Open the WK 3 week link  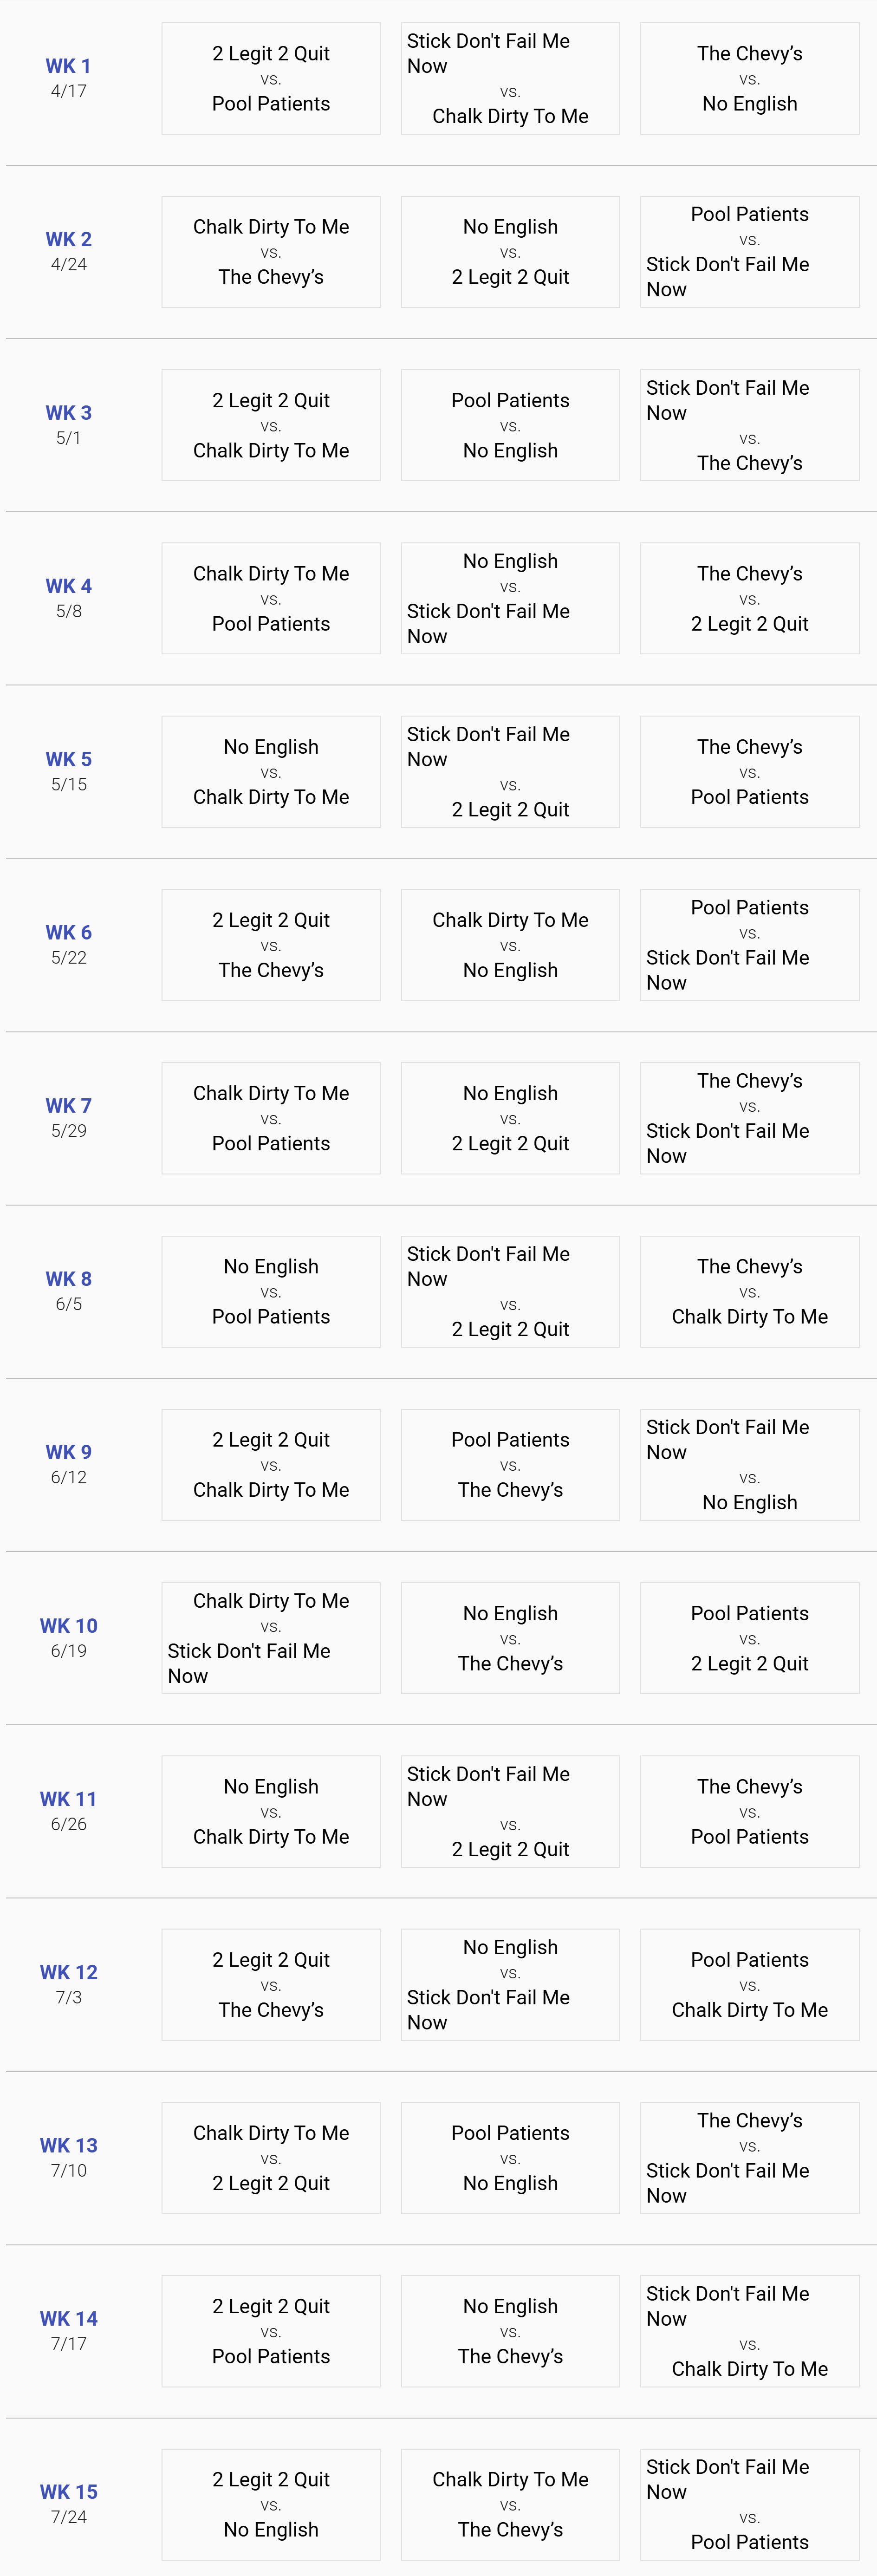point(68,413)
